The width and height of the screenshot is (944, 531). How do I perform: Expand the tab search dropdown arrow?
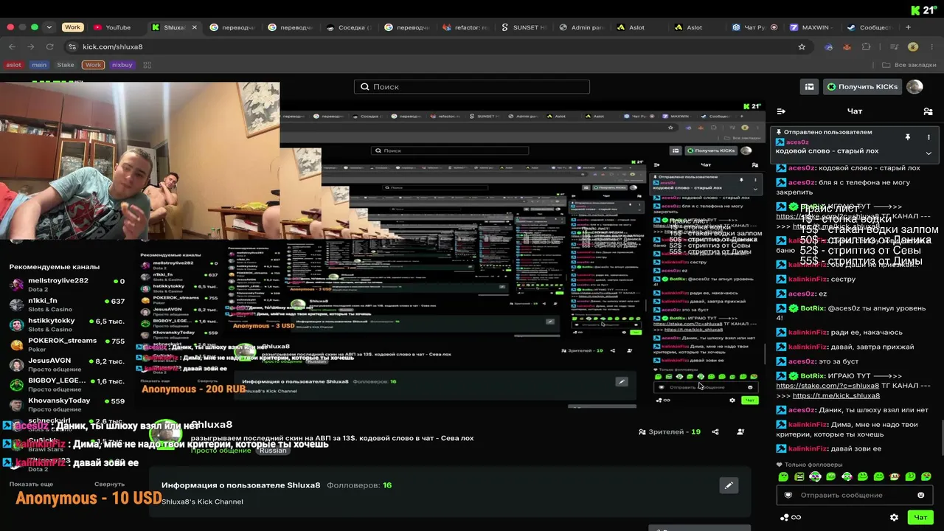pos(49,27)
